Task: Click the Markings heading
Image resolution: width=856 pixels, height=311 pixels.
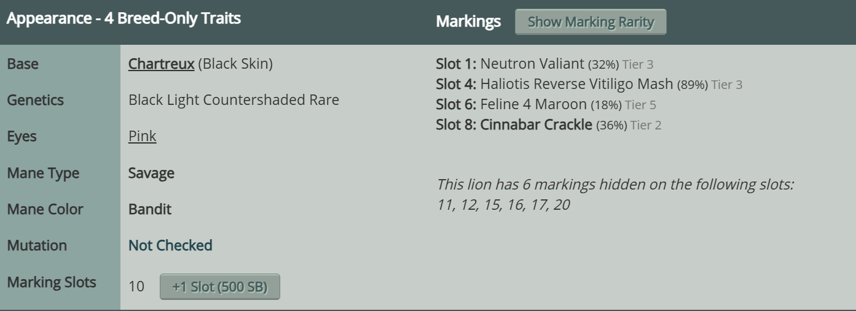Action: (x=468, y=21)
